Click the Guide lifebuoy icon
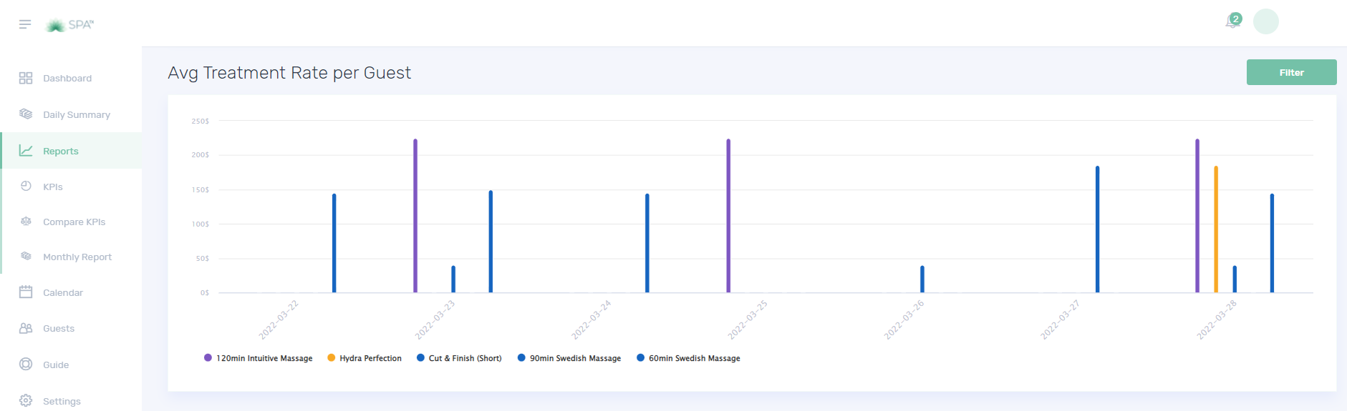 [x=26, y=365]
